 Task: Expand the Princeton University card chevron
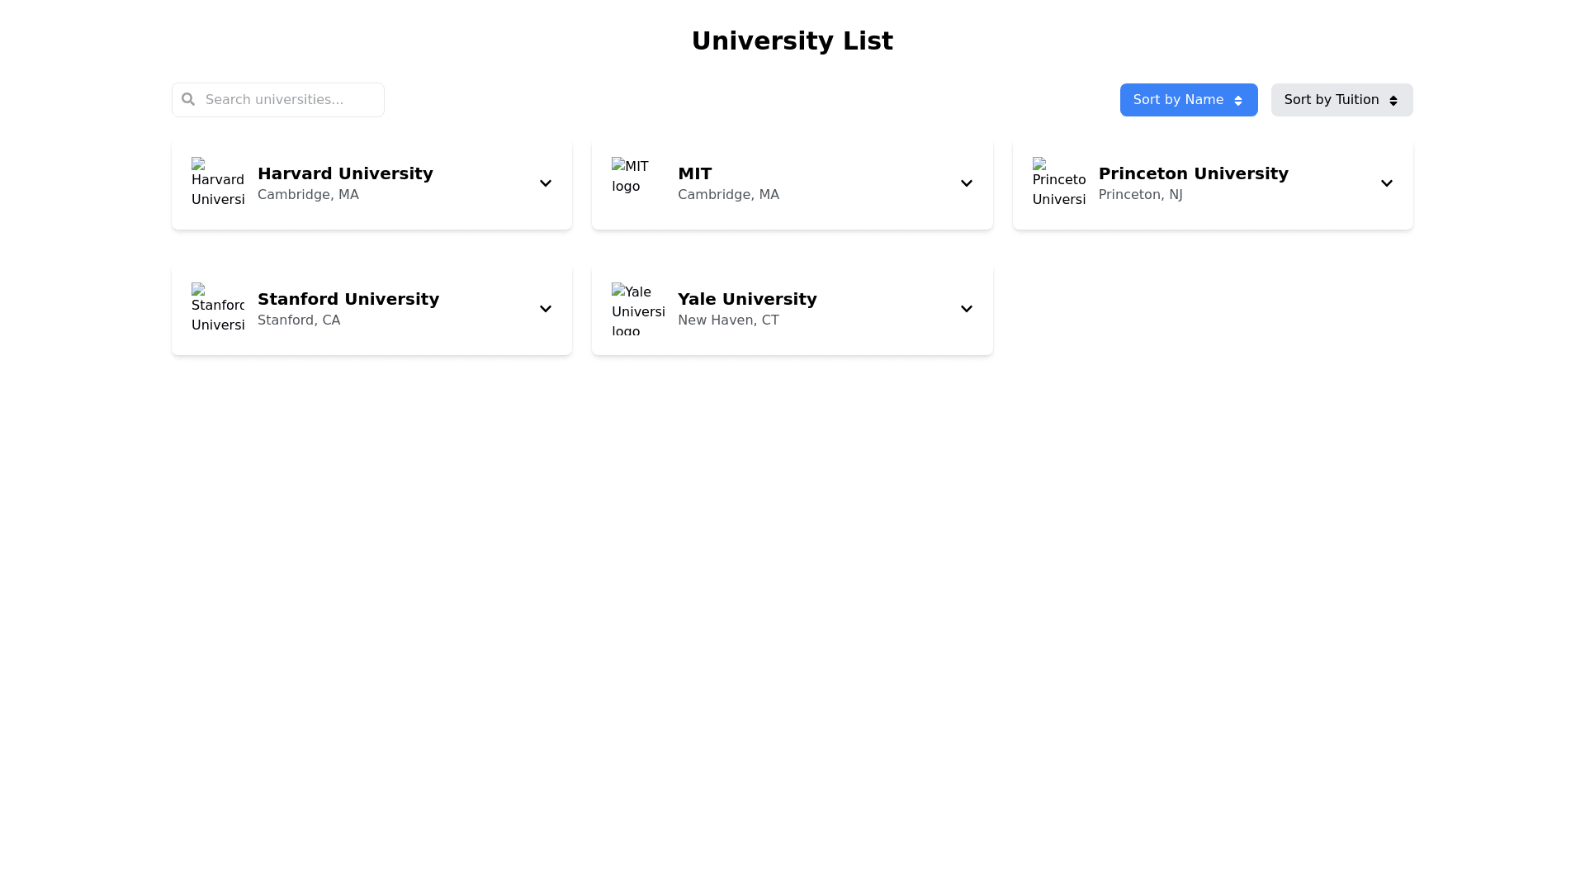[x=1386, y=183]
